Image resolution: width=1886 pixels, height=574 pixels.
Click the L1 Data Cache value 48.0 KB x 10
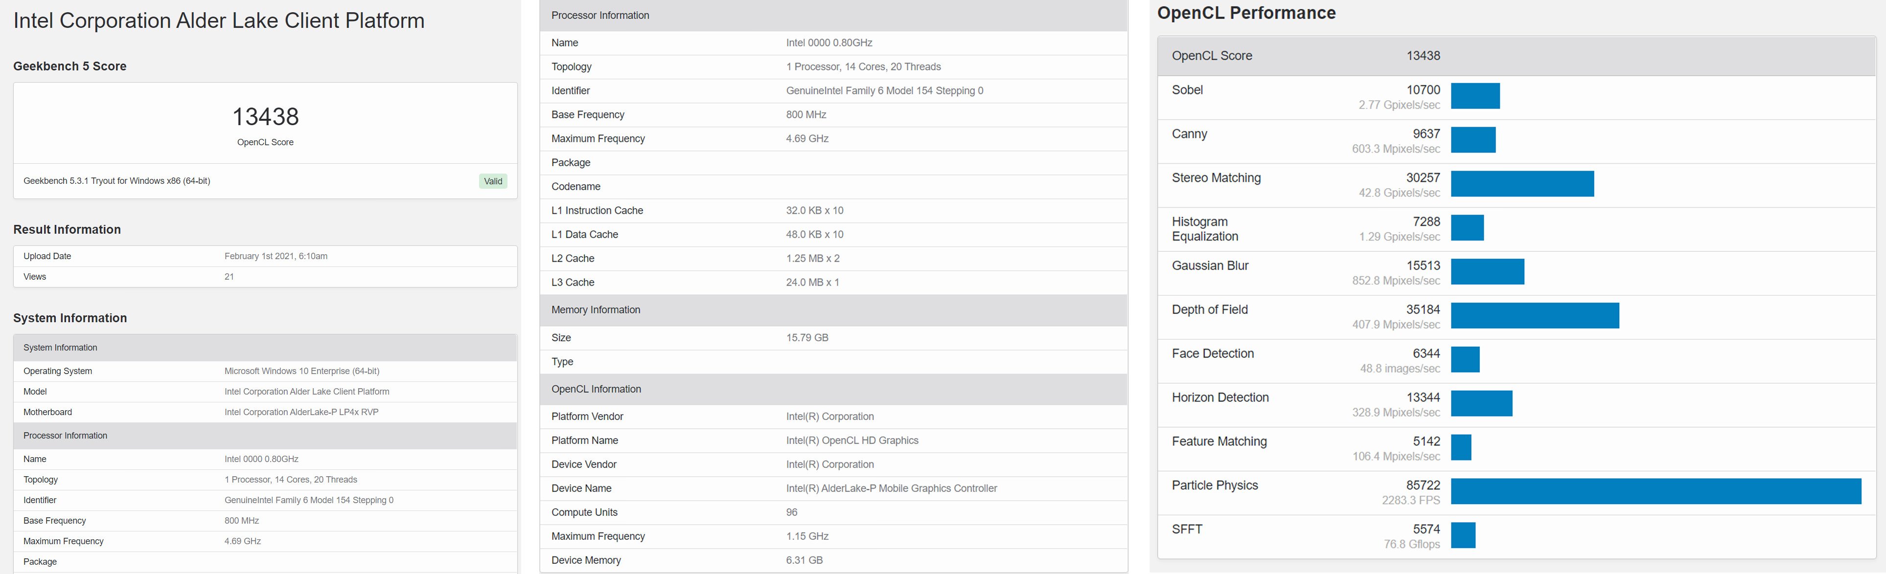[x=814, y=235]
